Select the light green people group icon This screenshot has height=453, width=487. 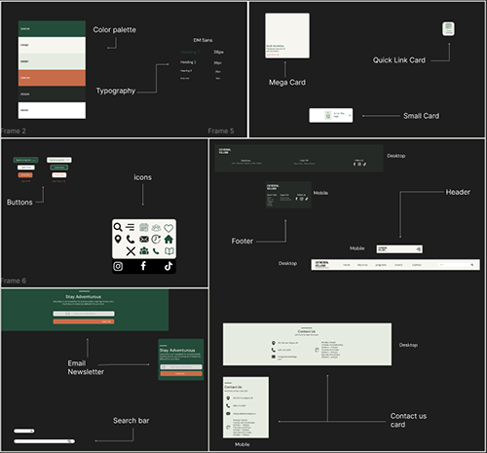pos(156,227)
